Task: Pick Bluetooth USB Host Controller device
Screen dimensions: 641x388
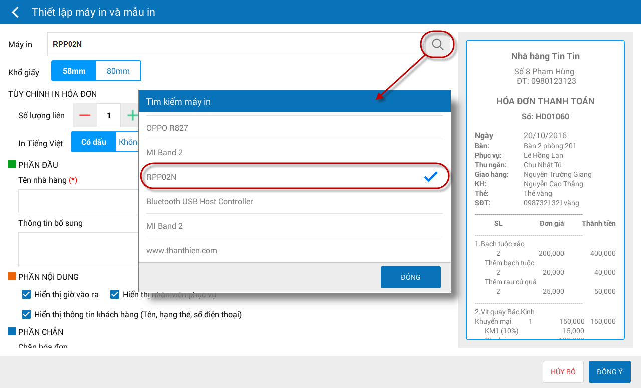Action: [x=294, y=201]
